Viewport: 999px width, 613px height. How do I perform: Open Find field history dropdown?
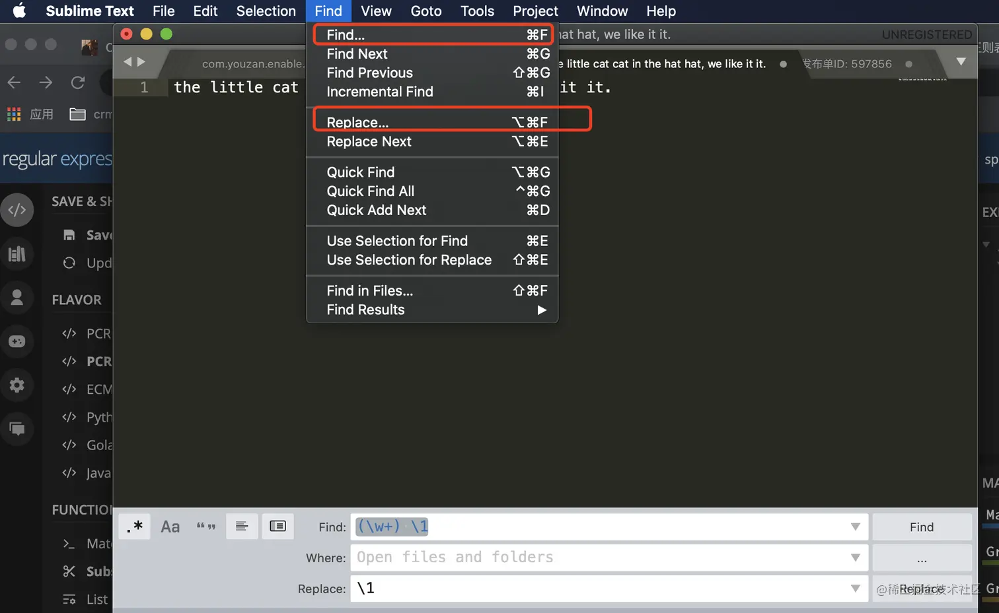855,527
